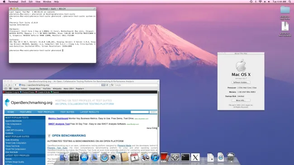
Task: Click the site search input box
Action: (x=140, y=112)
